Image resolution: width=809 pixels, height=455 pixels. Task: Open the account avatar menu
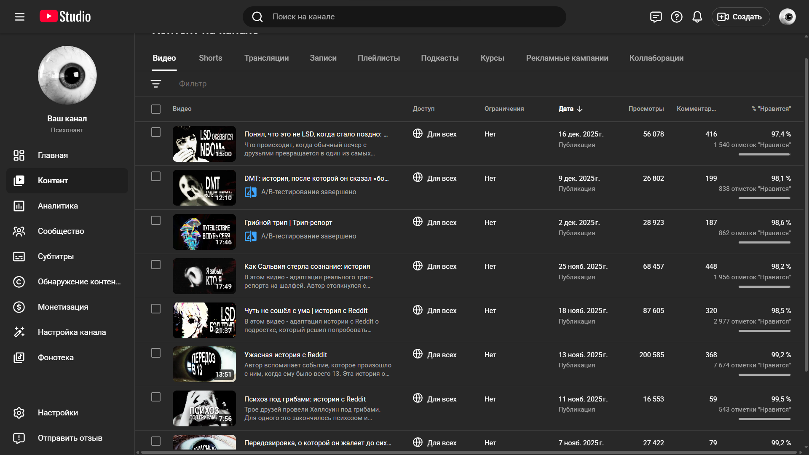point(787,17)
